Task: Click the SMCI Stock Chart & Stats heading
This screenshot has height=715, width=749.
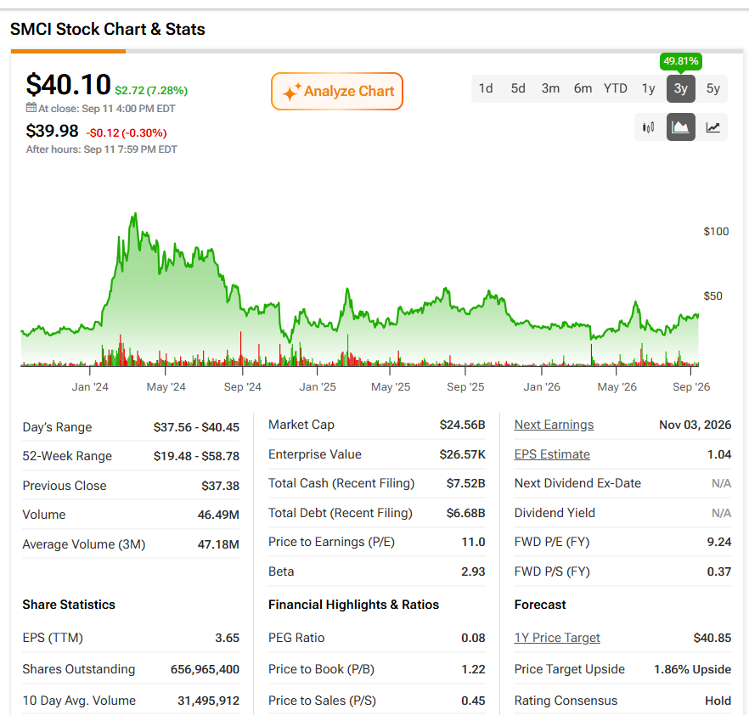Action: click(x=108, y=29)
